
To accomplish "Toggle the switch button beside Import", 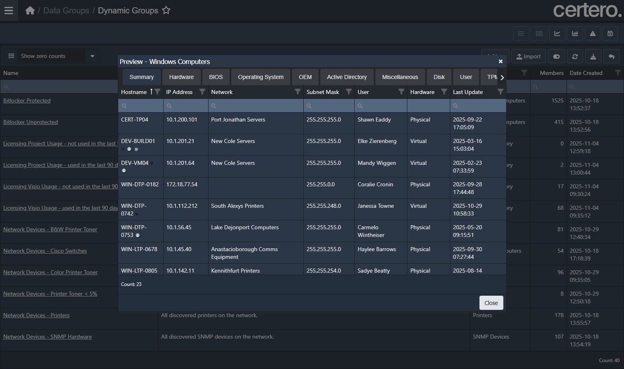I will [x=556, y=57].
